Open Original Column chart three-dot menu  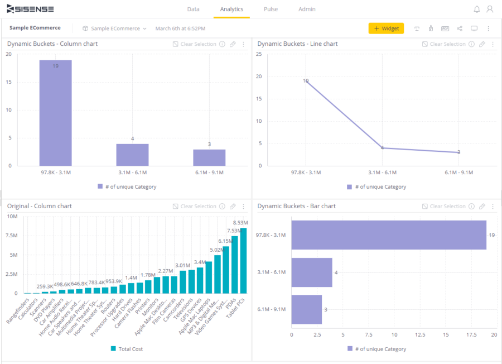click(243, 207)
